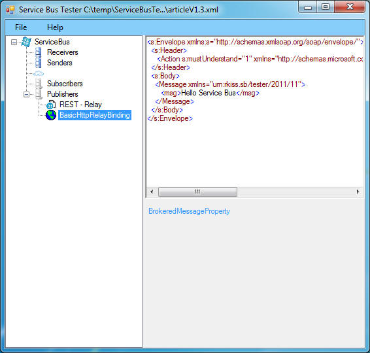Screen dimensions: 370x353
Task: Select the REST - Relay tree item
Action: click(80, 105)
